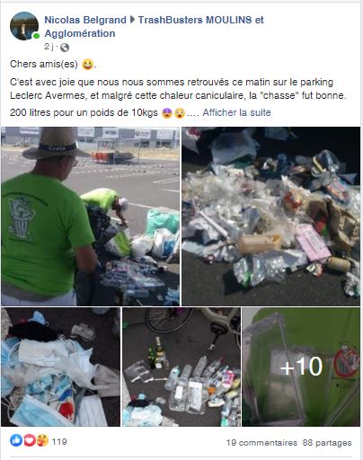
Task: Open photo of plastic waste pile
Action: click(271, 217)
